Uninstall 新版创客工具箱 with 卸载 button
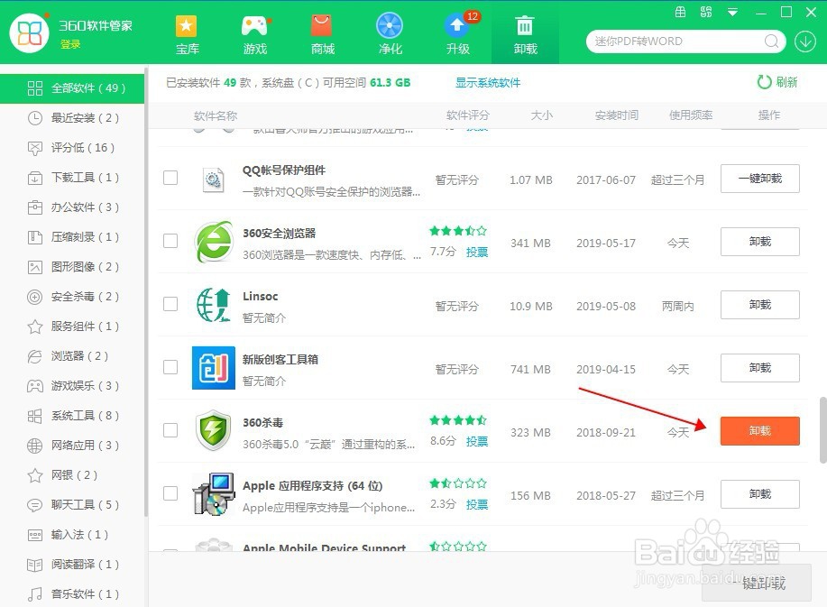This screenshot has height=607, width=827. click(x=759, y=368)
